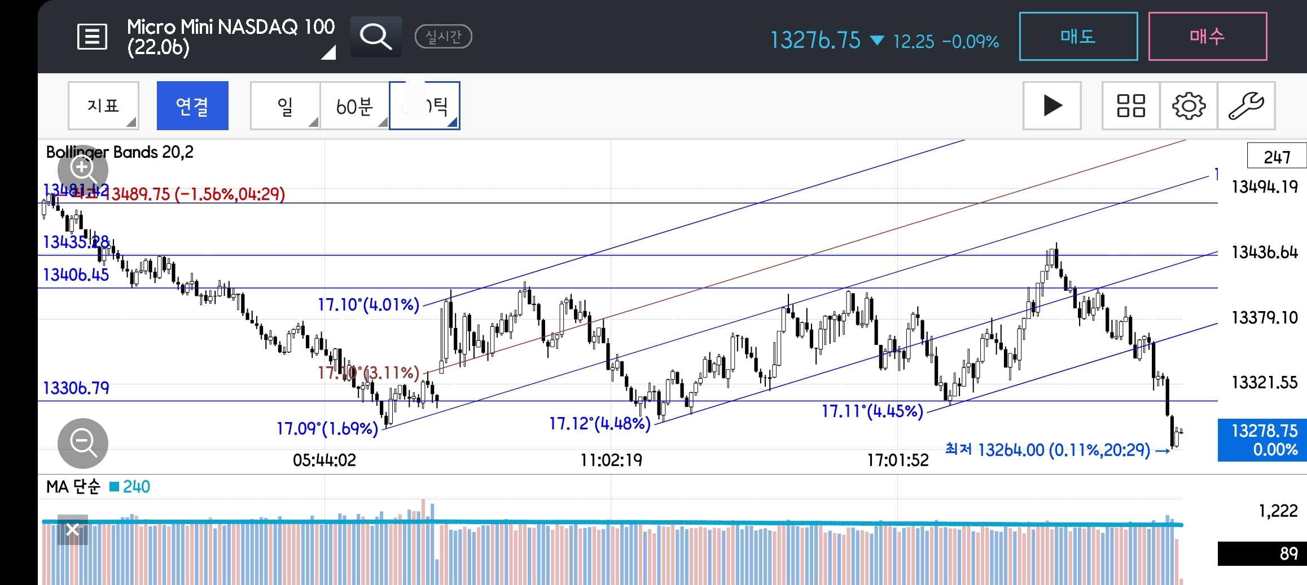Toggle the 실시간 real-time badge
The height and width of the screenshot is (585, 1307).
point(444,37)
